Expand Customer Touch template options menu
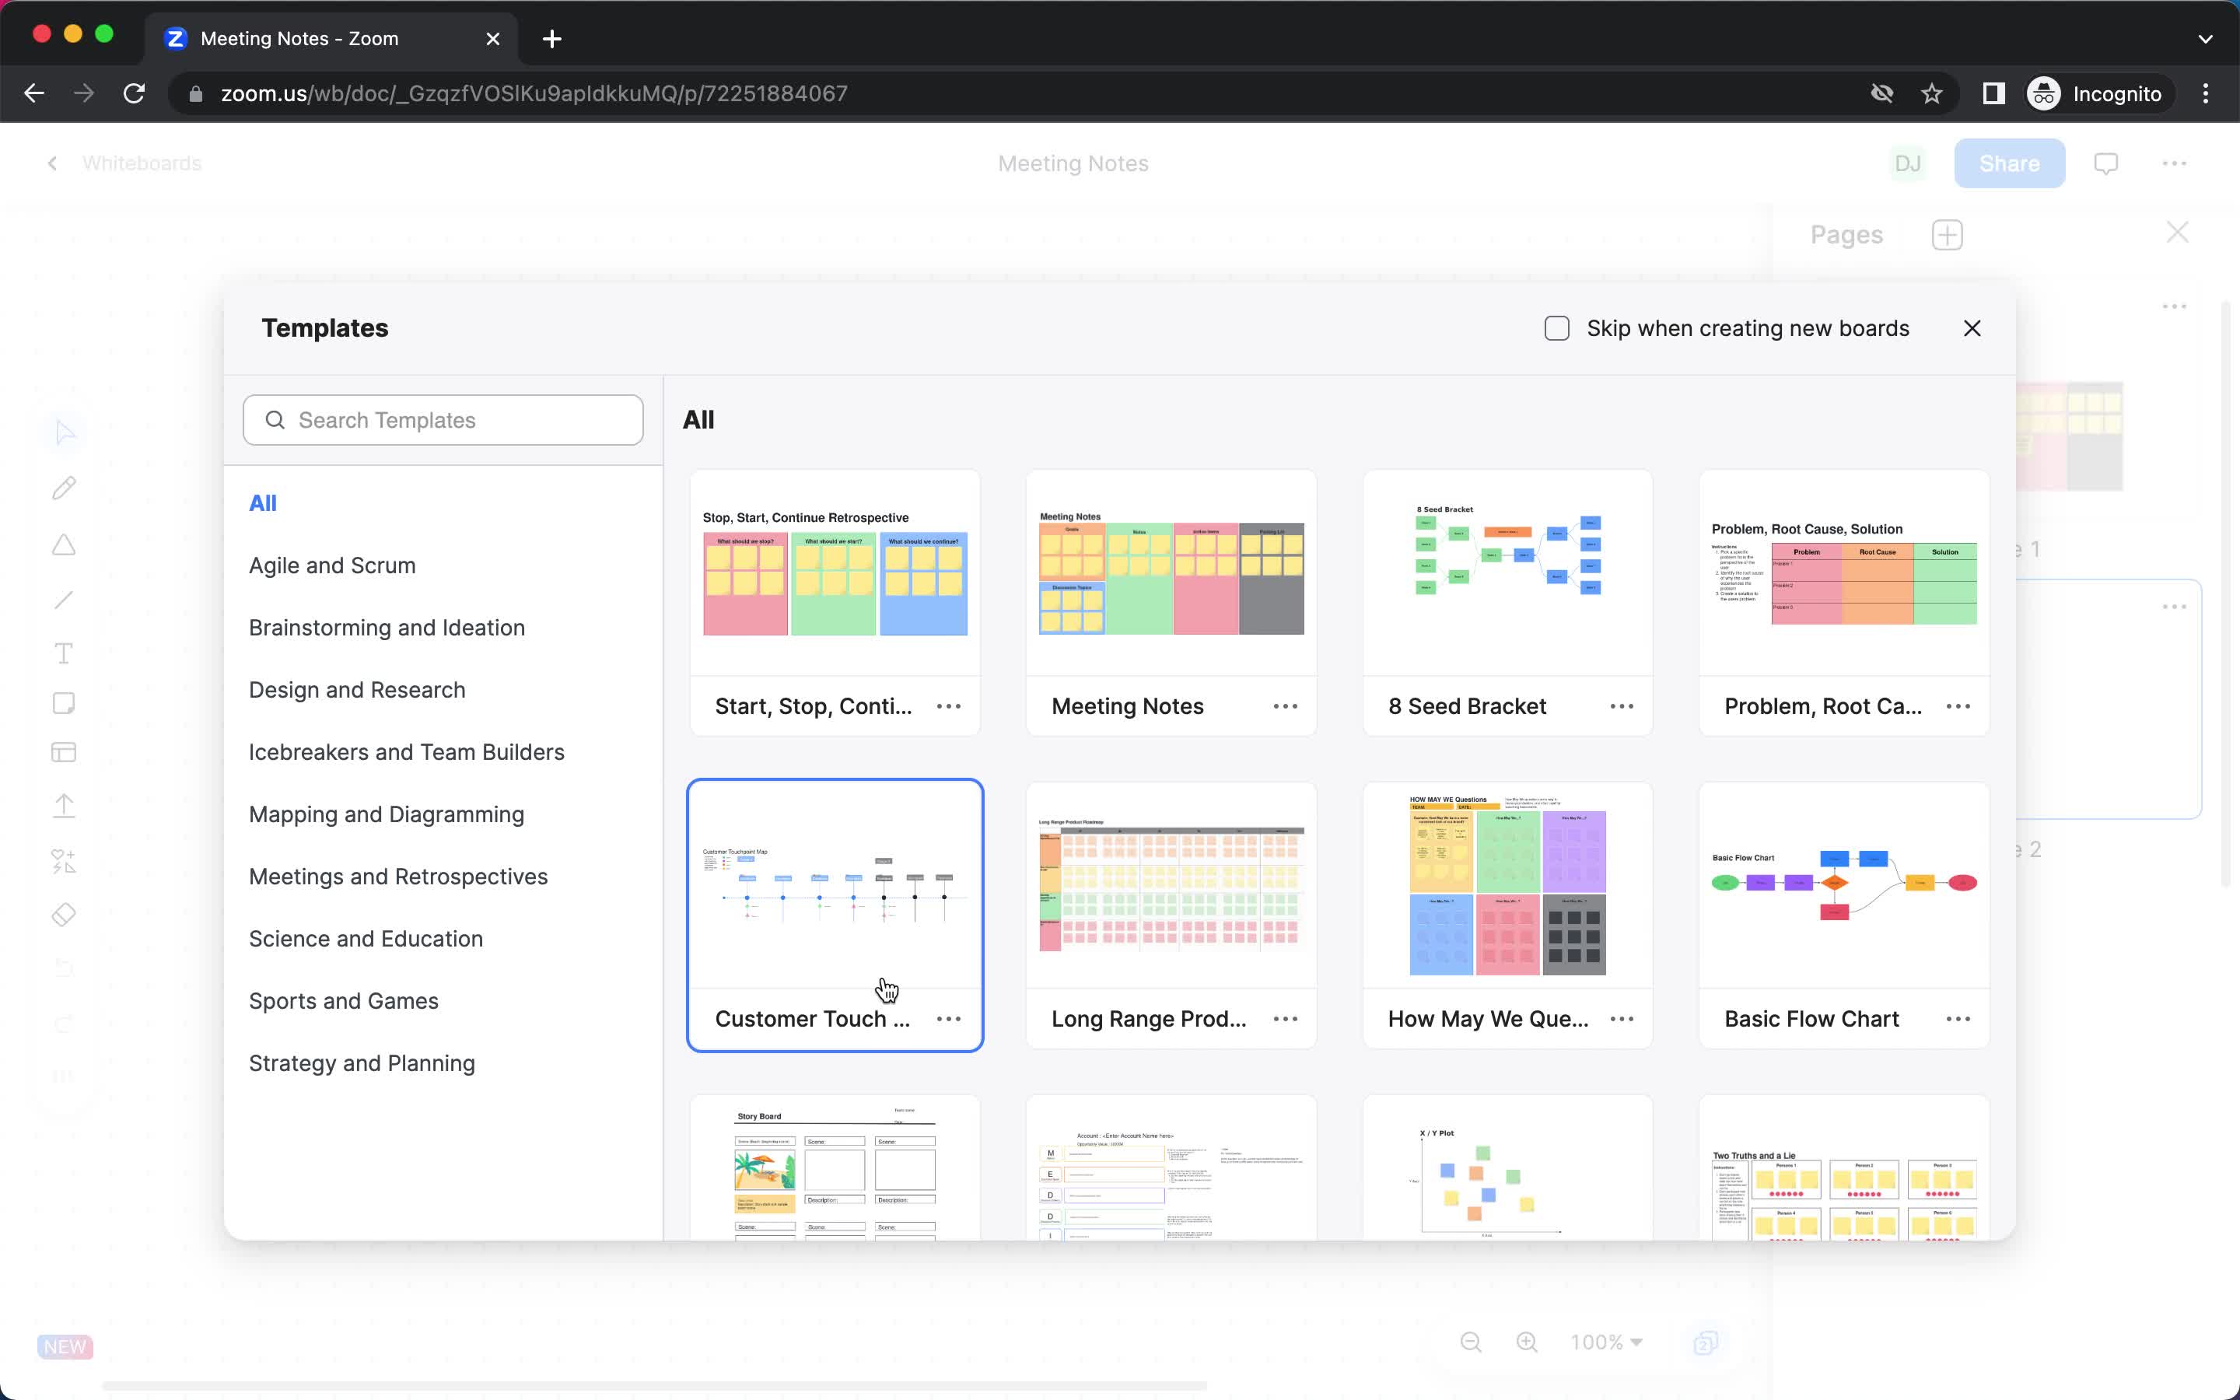The image size is (2240, 1400). [948, 1018]
